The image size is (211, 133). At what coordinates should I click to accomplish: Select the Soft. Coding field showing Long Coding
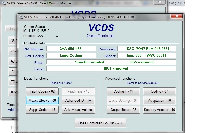coord(71,55)
